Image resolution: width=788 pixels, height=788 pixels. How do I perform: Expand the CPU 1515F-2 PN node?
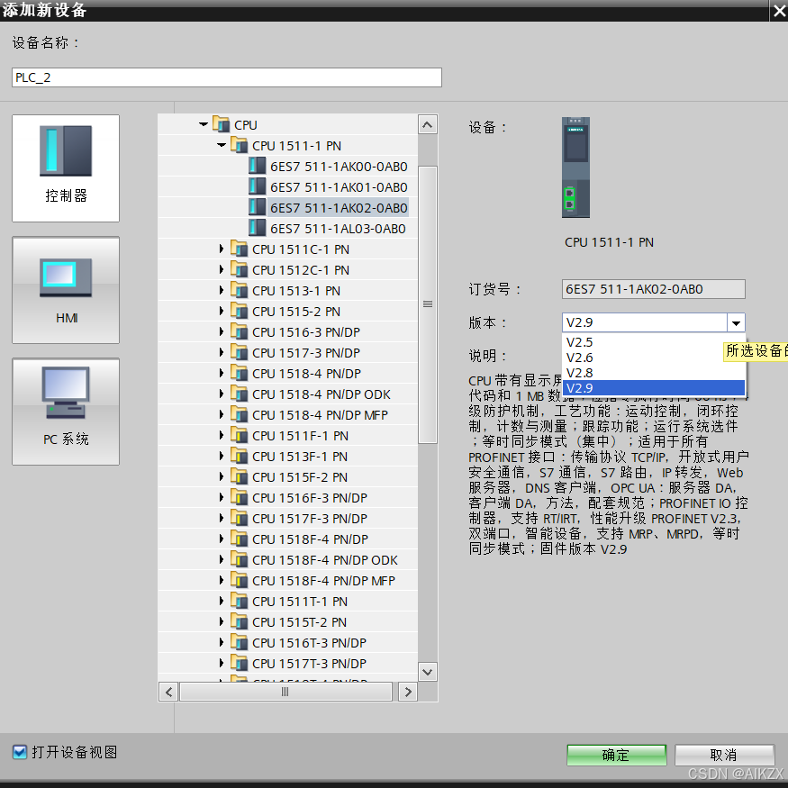click(x=222, y=476)
